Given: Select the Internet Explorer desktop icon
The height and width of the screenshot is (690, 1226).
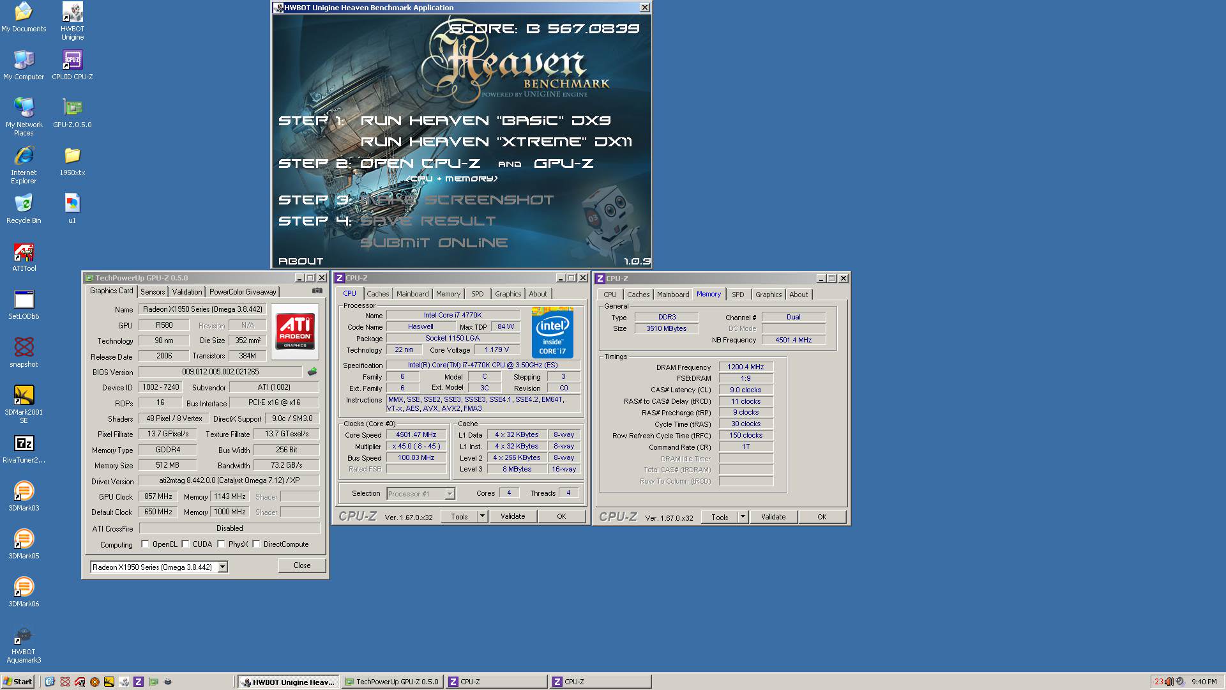Looking at the screenshot, I should (x=24, y=164).
